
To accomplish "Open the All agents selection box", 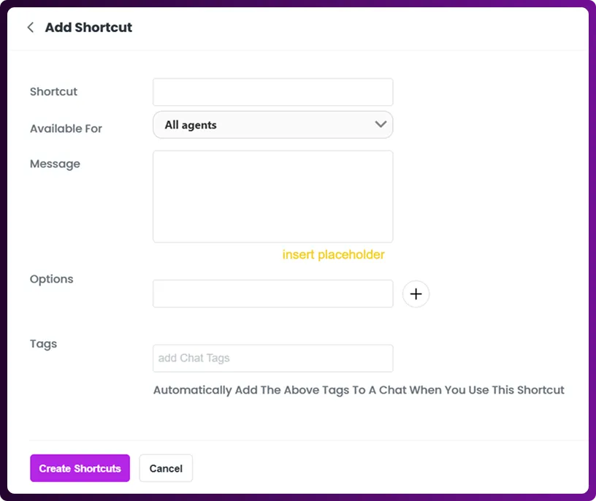I will [263, 125].
